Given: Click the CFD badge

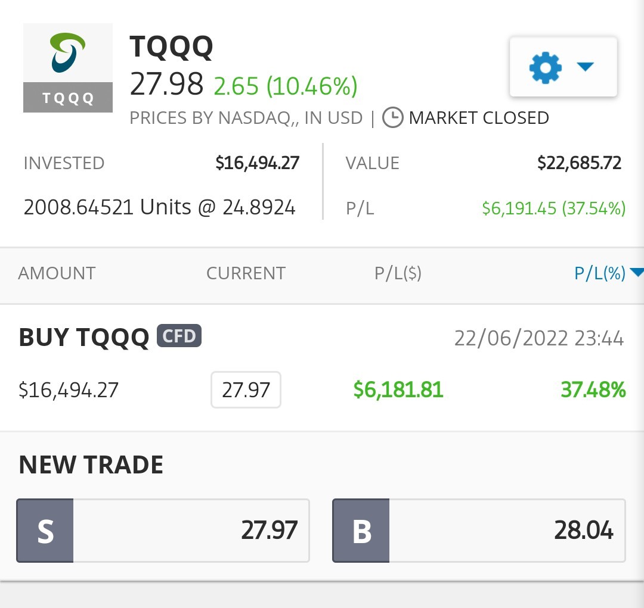Looking at the screenshot, I should point(179,336).
